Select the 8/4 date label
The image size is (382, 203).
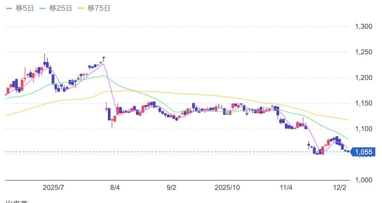point(115,187)
